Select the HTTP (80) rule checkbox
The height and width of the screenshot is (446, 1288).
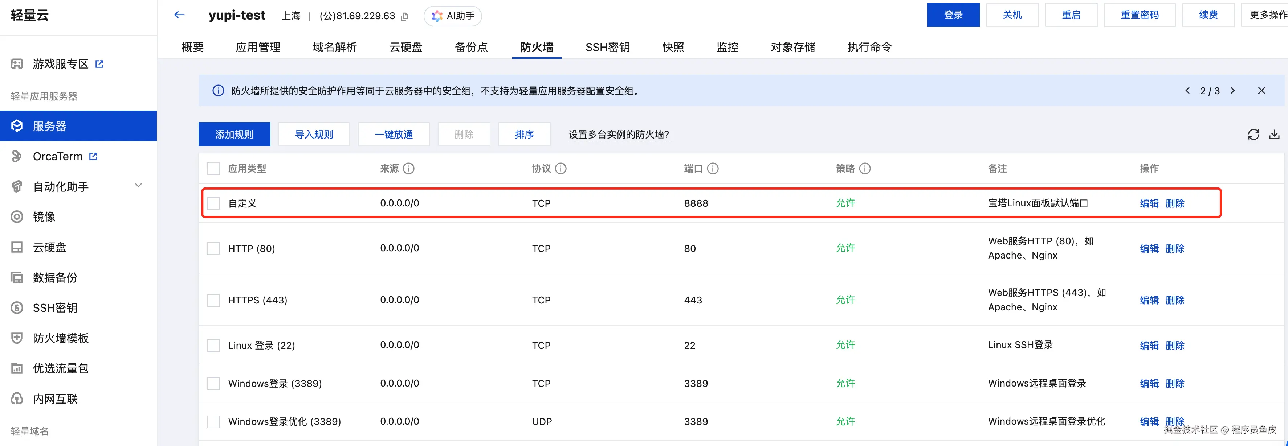[213, 249]
